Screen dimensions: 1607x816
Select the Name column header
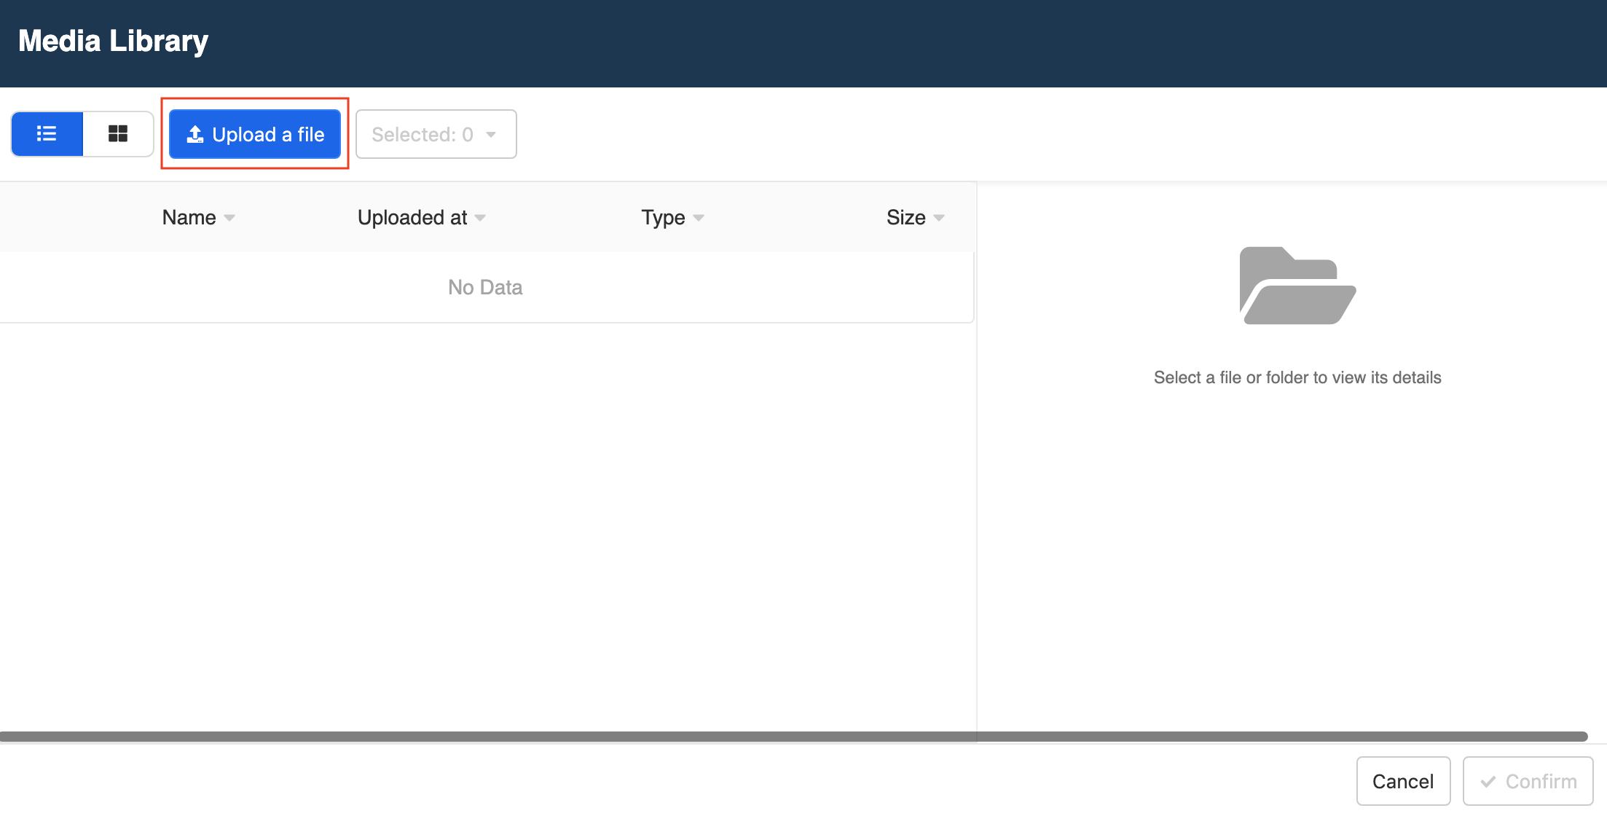(x=188, y=216)
